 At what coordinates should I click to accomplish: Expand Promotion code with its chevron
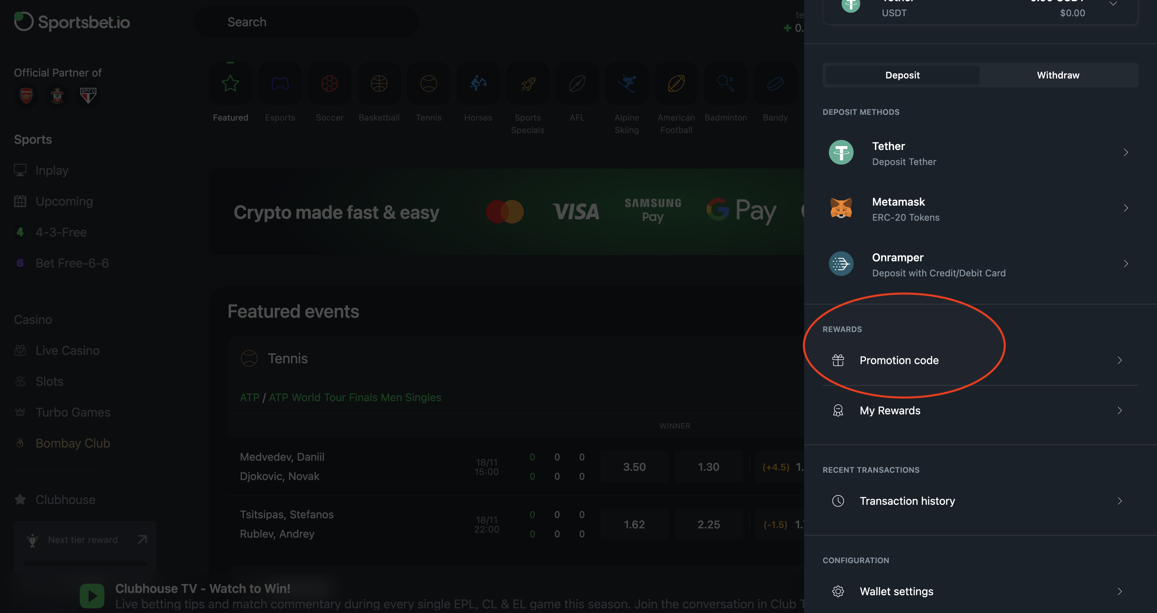(1119, 360)
